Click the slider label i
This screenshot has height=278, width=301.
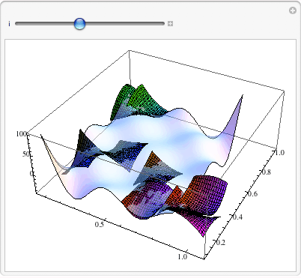click(x=9, y=24)
